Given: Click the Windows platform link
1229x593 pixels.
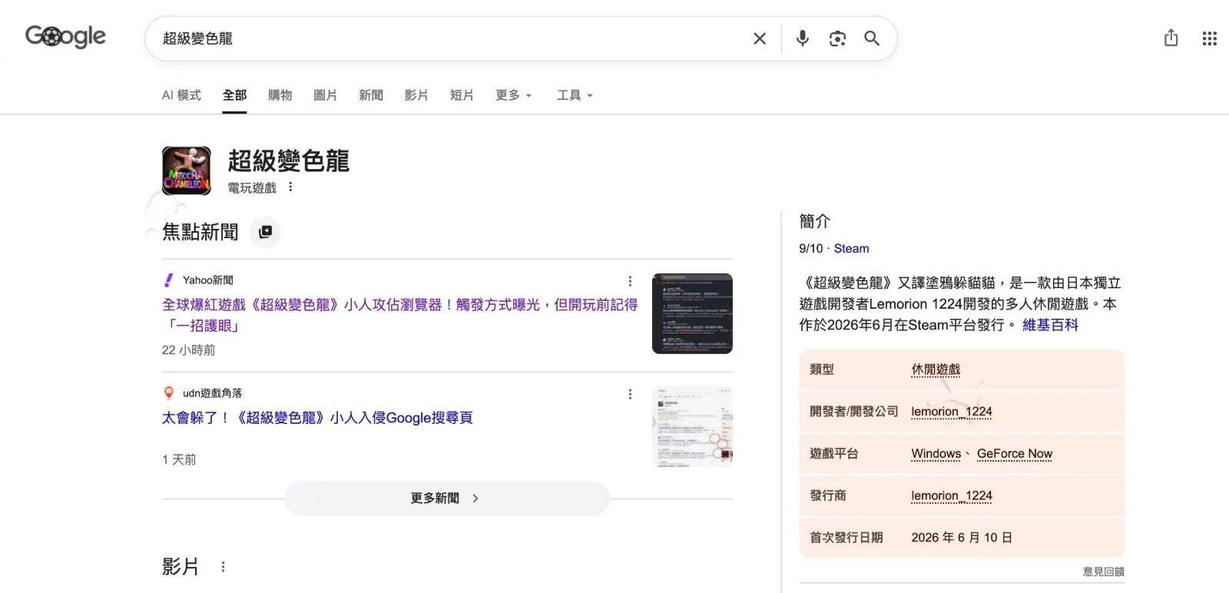Looking at the screenshot, I should tap(936, 454).
